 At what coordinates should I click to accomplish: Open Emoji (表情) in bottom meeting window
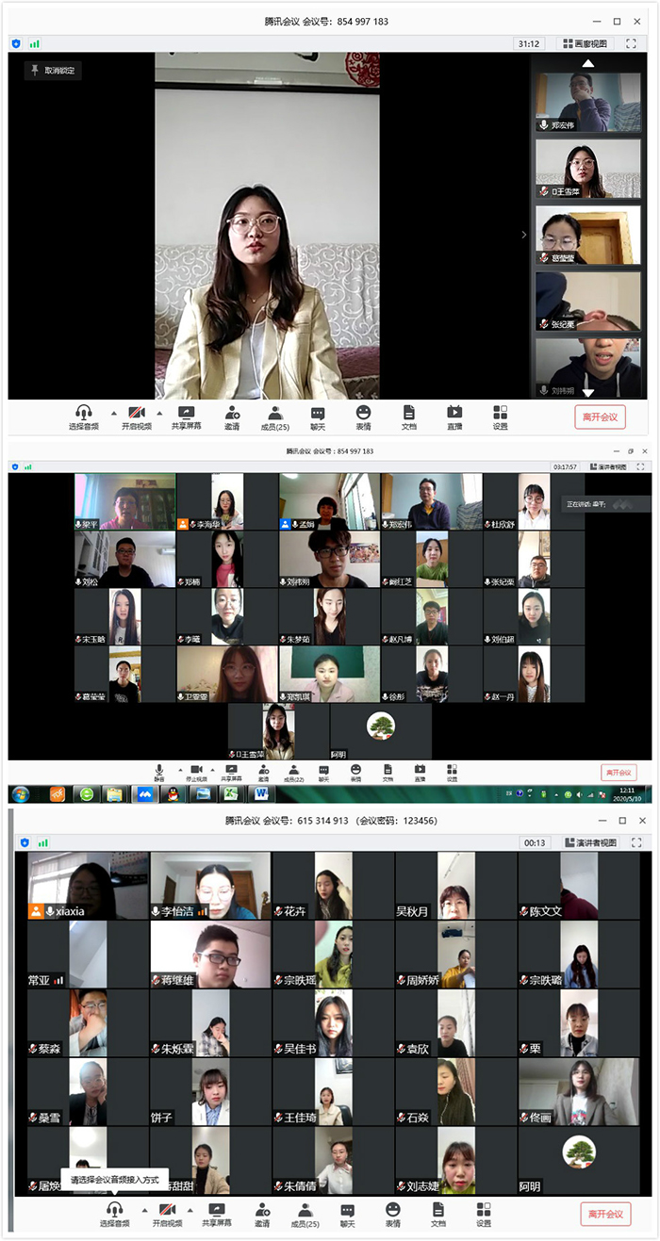tap(393, 1215)
